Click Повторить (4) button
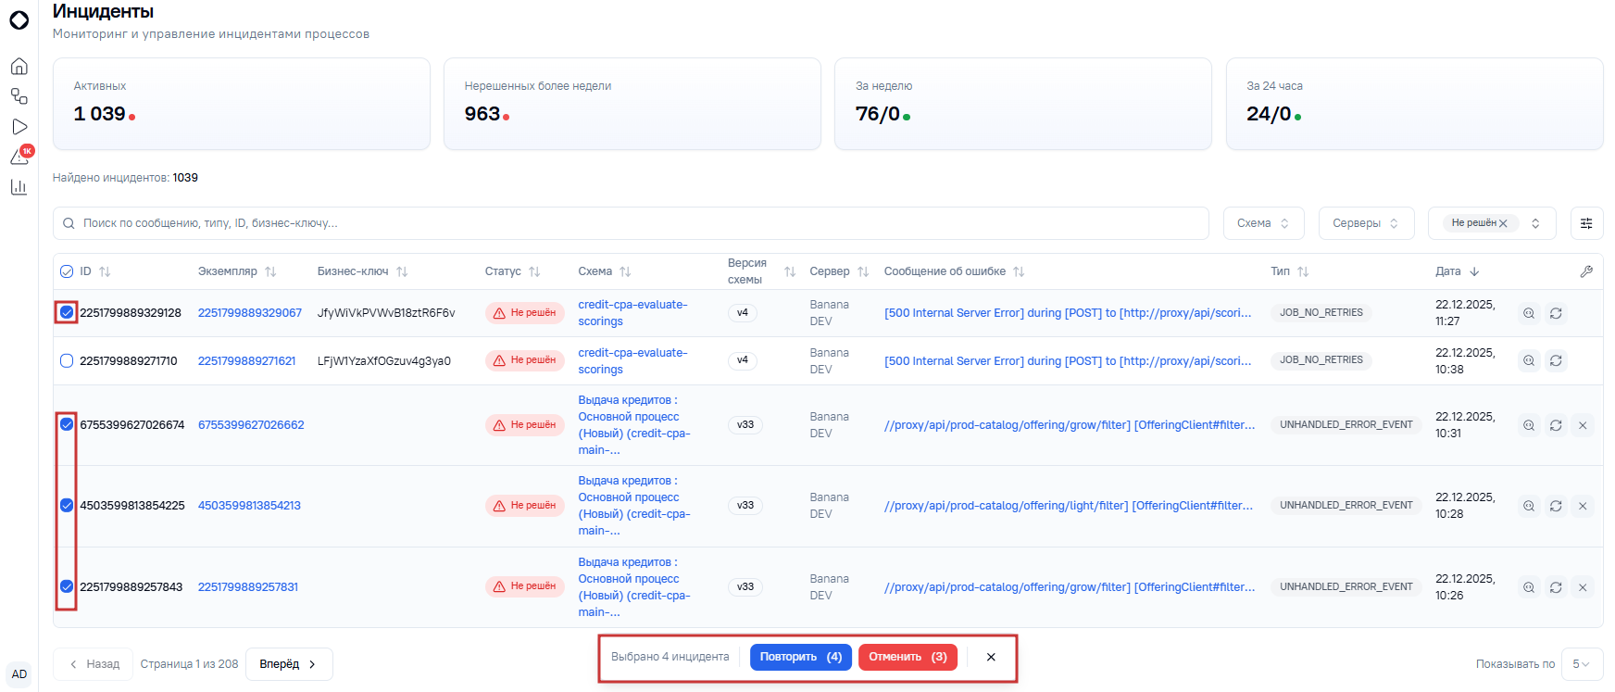 [x=801, y=657]
